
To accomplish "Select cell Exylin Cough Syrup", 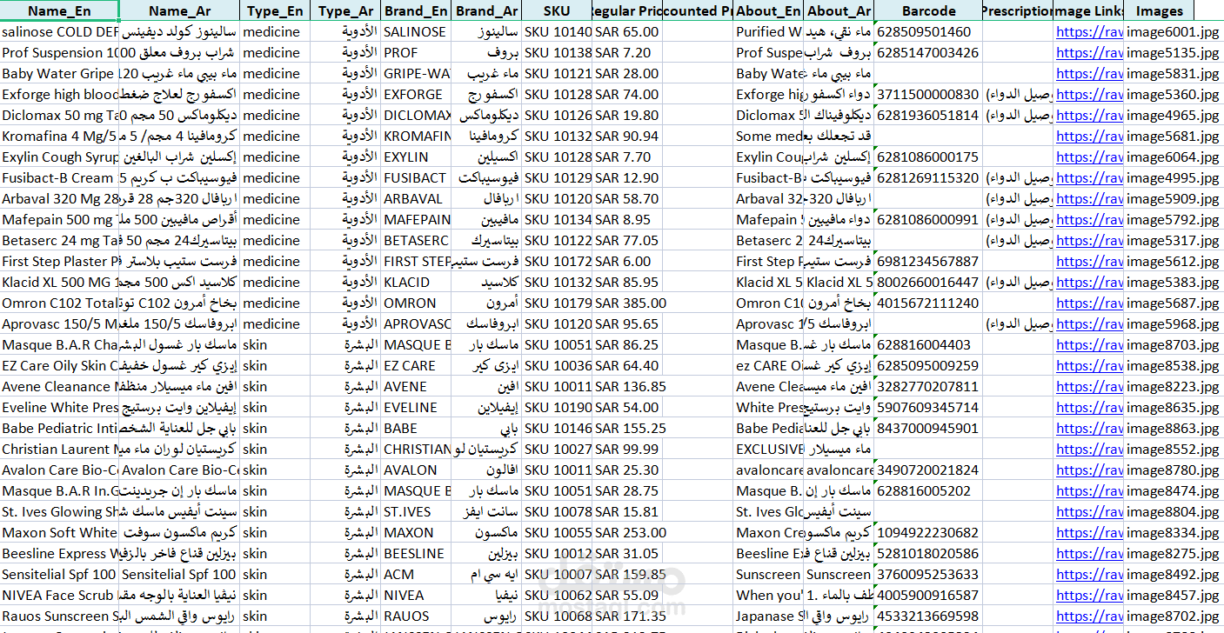I will click(60, 157).
